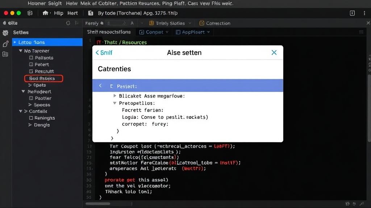Click the AppPtoort tab icon
Image resolution: width=371 pixels, height=208 pixels.
[178, 32]
